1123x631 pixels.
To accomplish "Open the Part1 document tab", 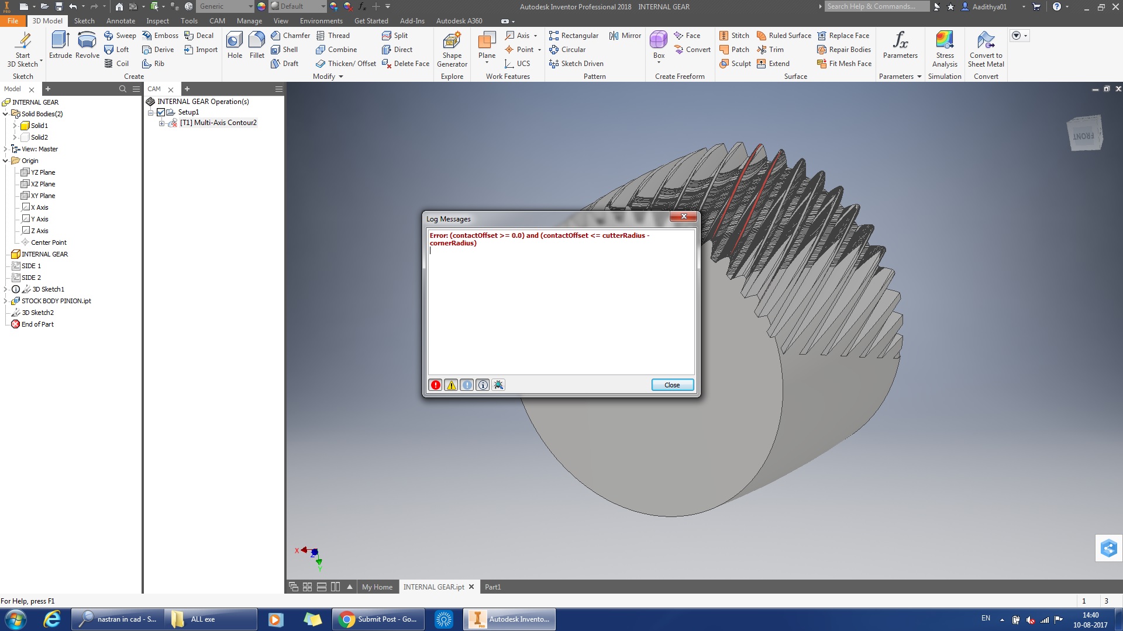I will pos(493,587).
